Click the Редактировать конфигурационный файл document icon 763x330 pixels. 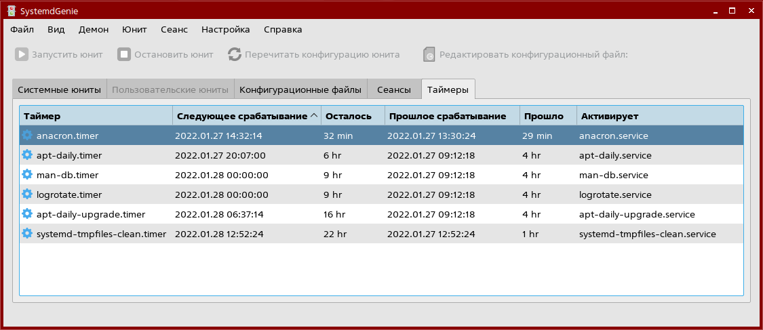click(429, 54)
